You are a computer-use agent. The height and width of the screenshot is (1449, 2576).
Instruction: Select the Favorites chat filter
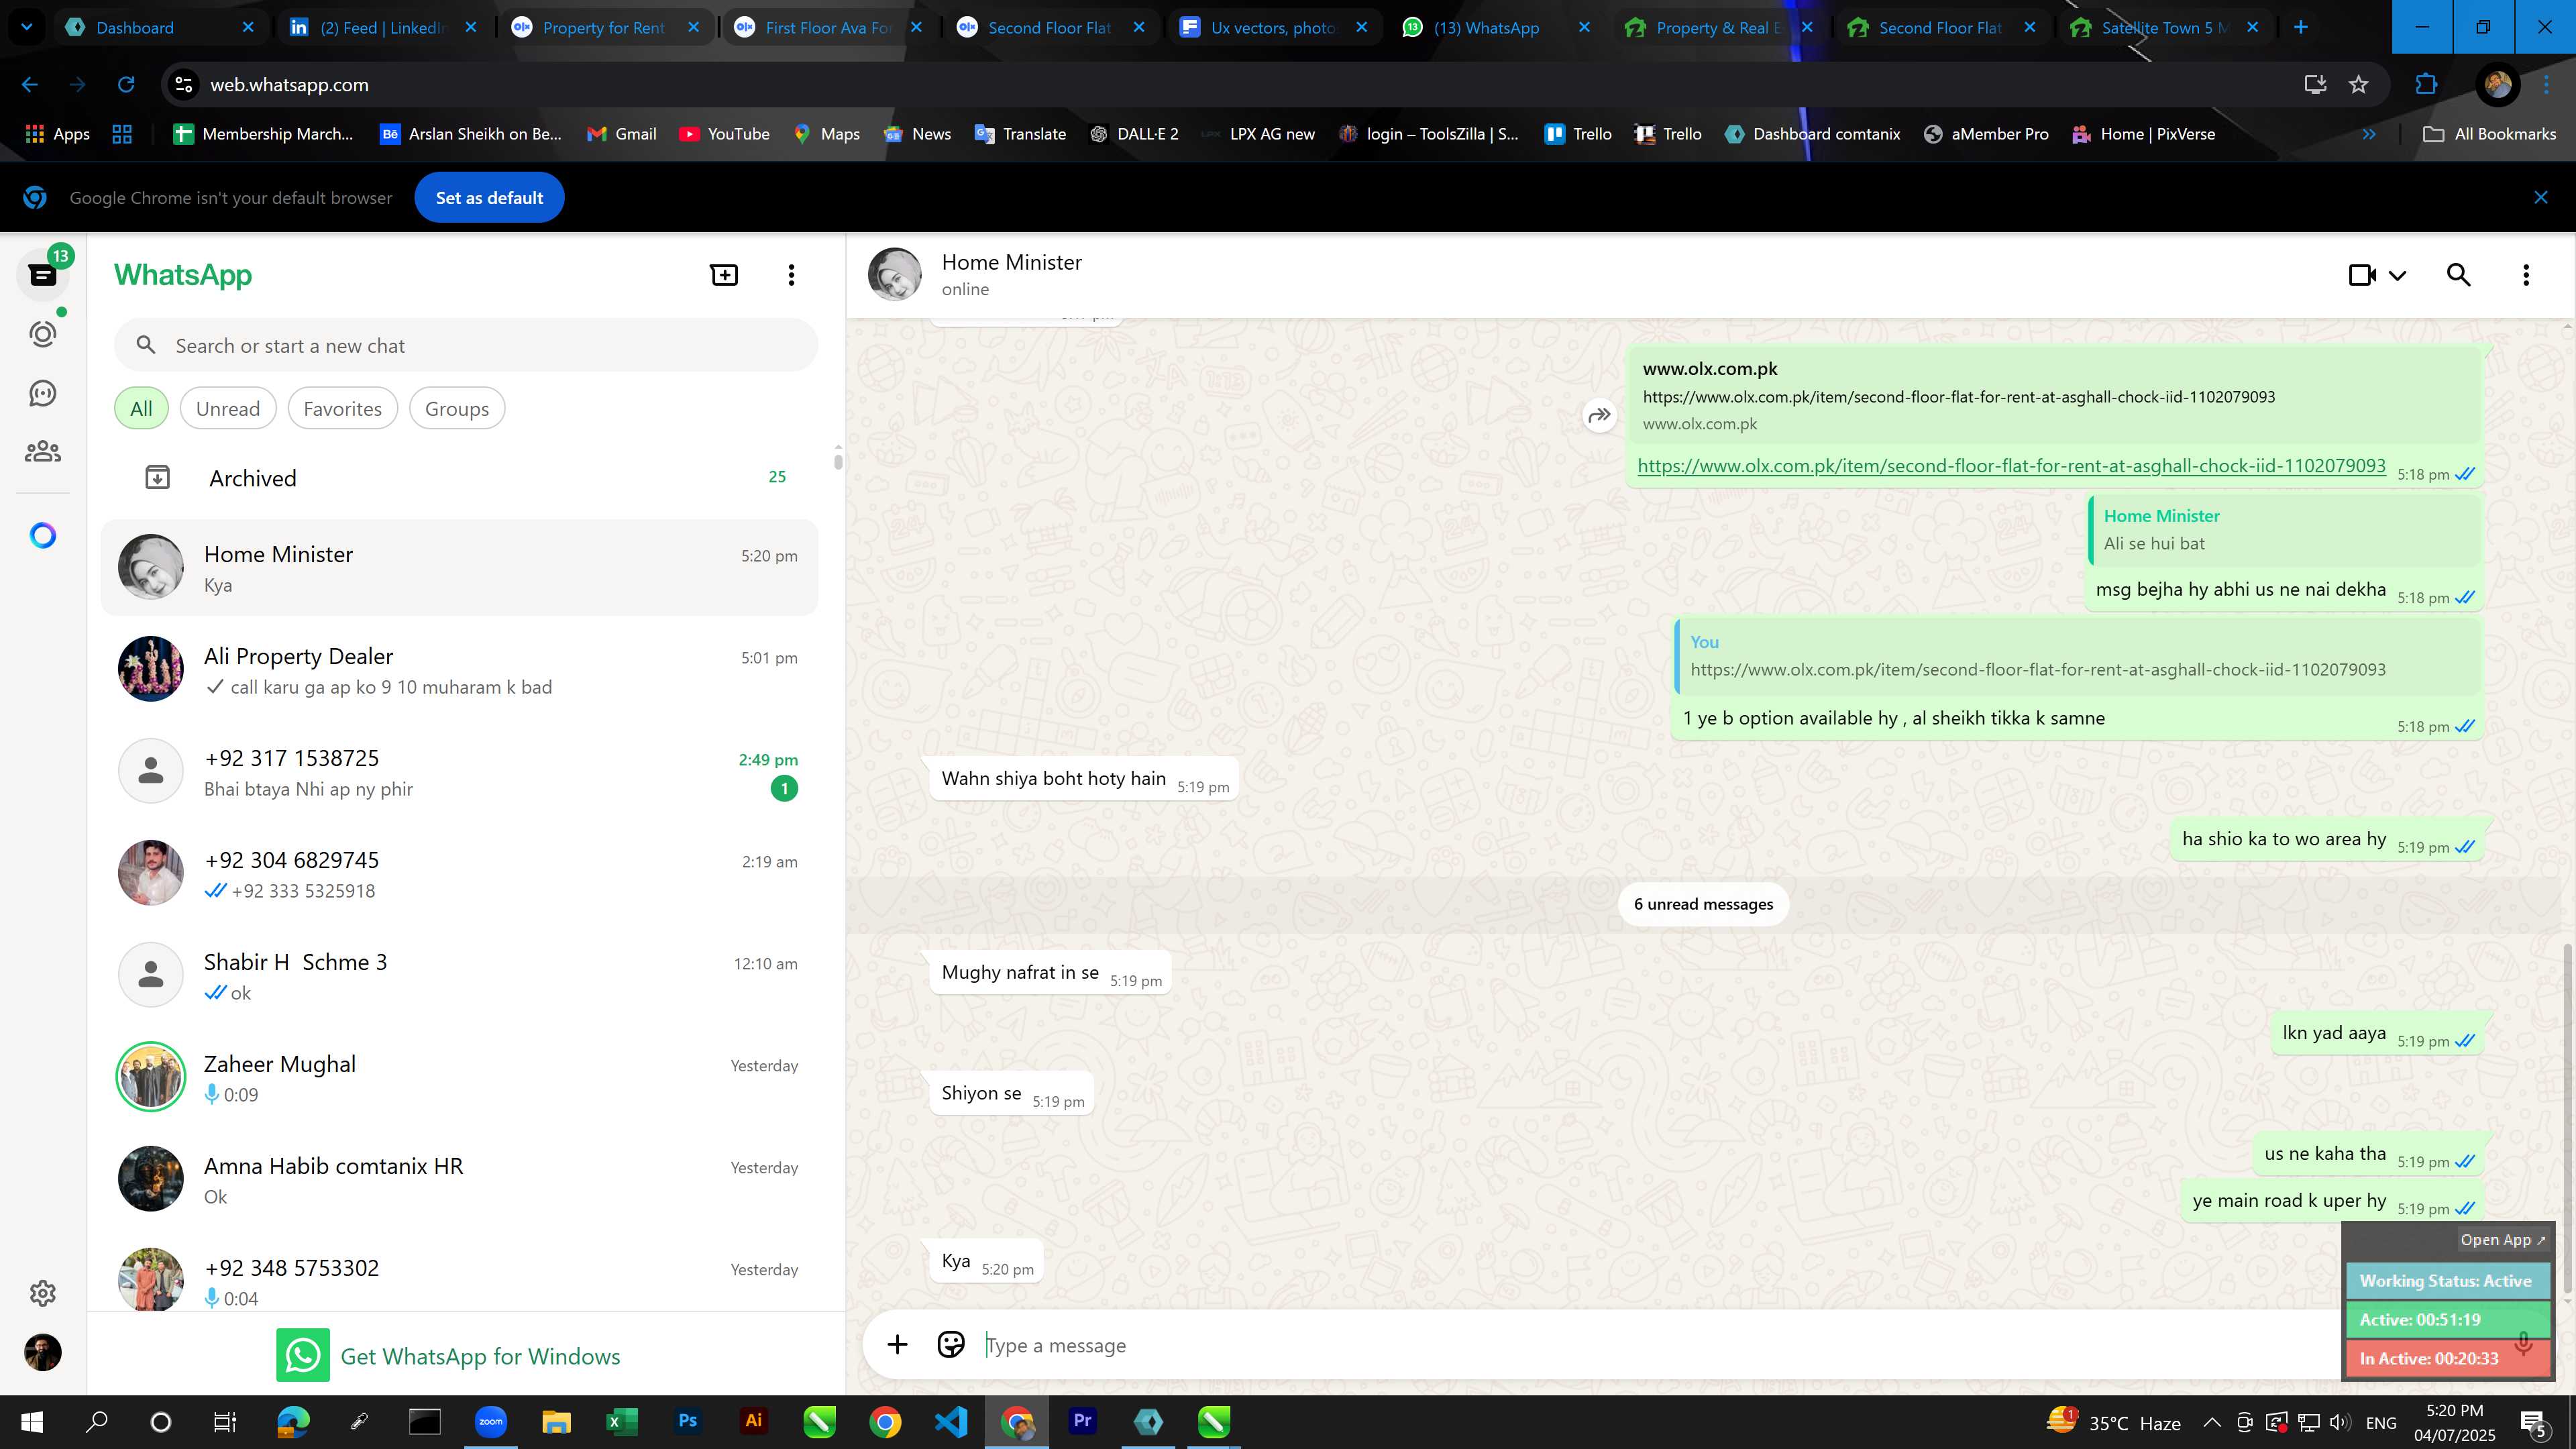pyautogui.click(x=342, y=409)
